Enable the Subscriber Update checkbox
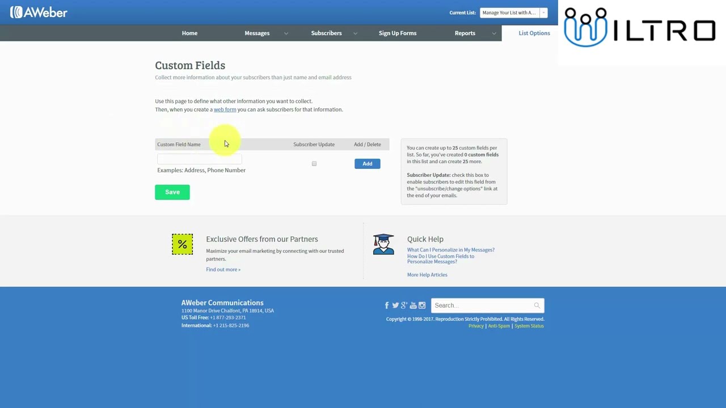 (314, 164)
